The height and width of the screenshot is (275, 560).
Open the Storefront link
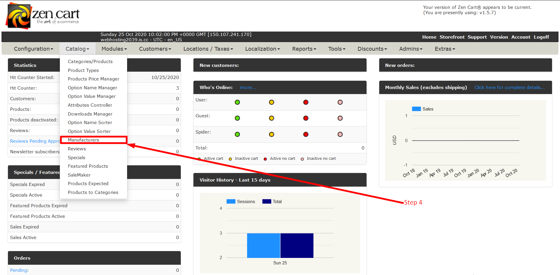tap(452, 37)
